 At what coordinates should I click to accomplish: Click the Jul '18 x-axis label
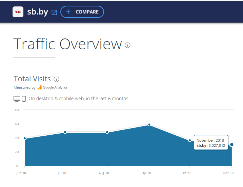(62, 173)
